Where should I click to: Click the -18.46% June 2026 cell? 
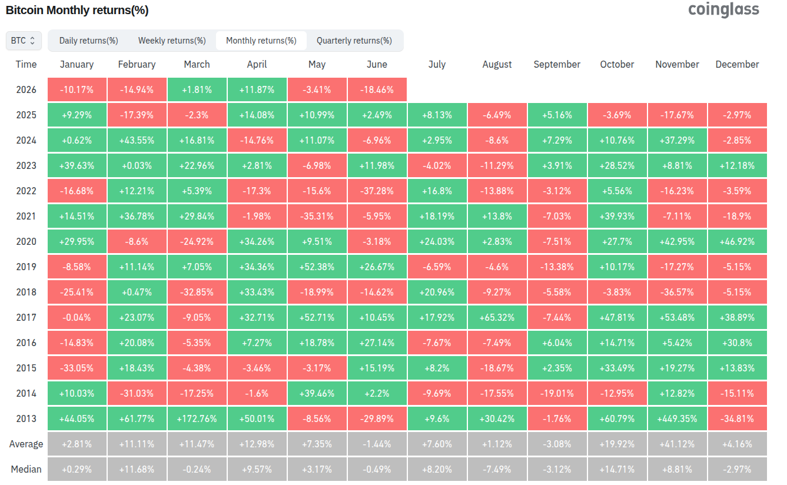377,89
